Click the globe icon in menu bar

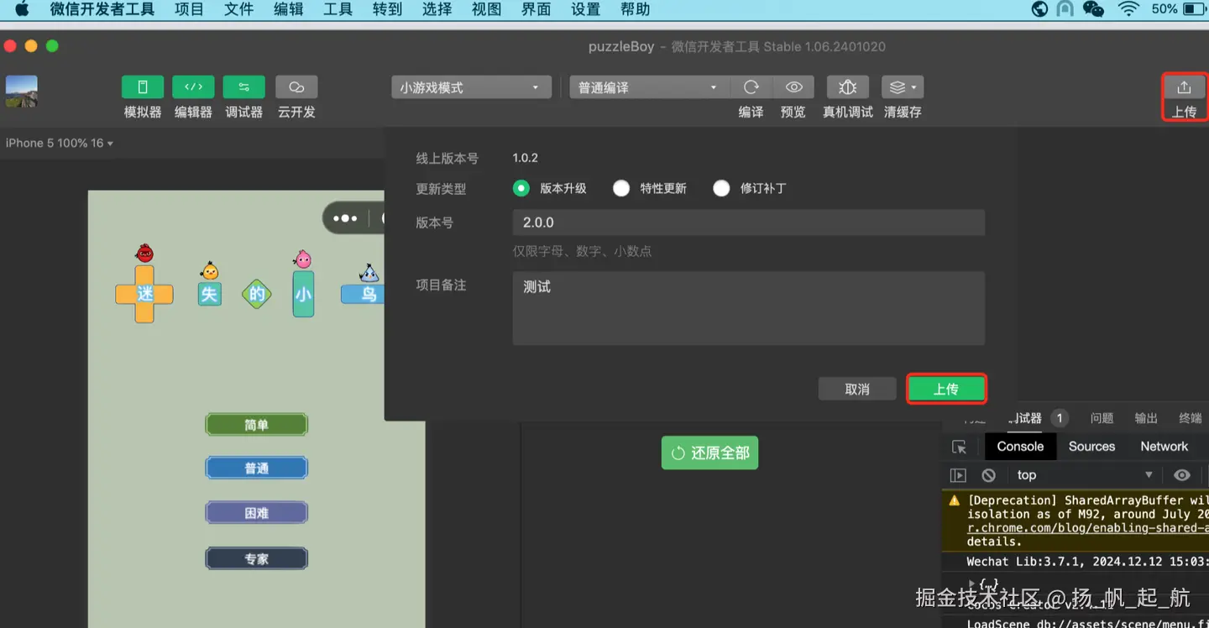[1039, 10]
